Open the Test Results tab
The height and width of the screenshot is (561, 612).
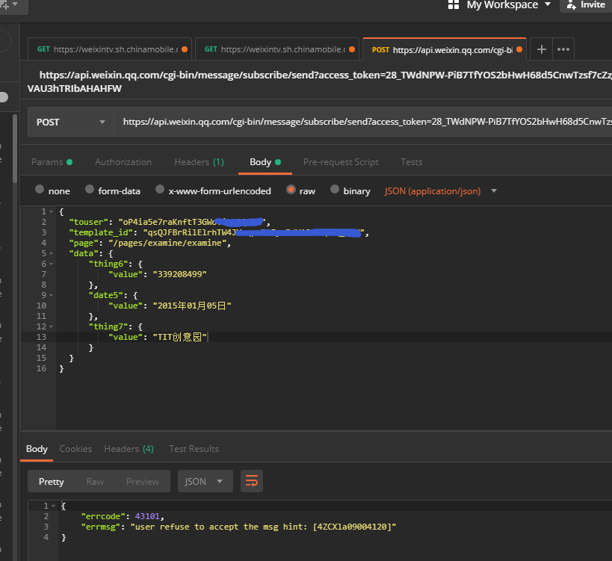tap(194, 449)
